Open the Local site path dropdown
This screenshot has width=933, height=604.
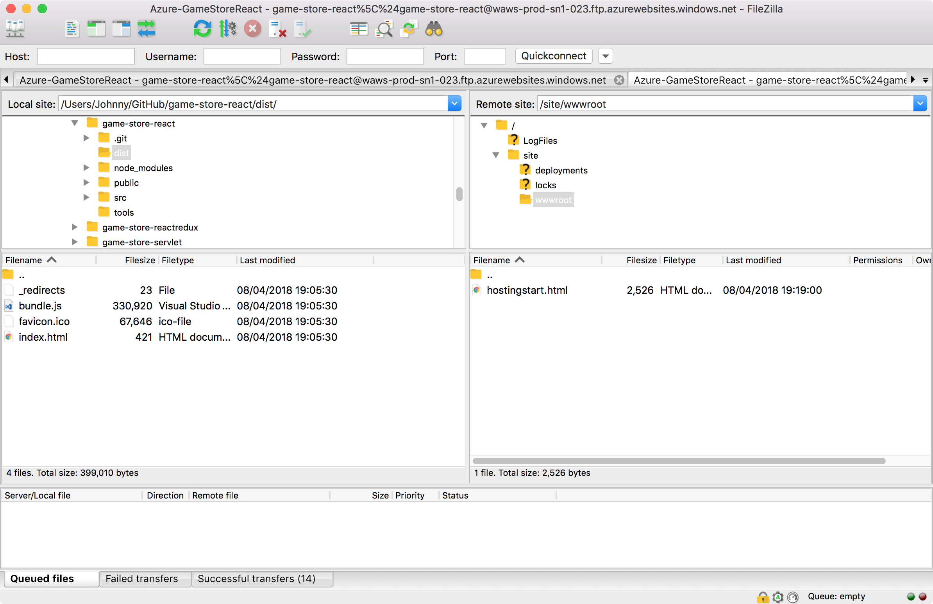tap(454, 104)
